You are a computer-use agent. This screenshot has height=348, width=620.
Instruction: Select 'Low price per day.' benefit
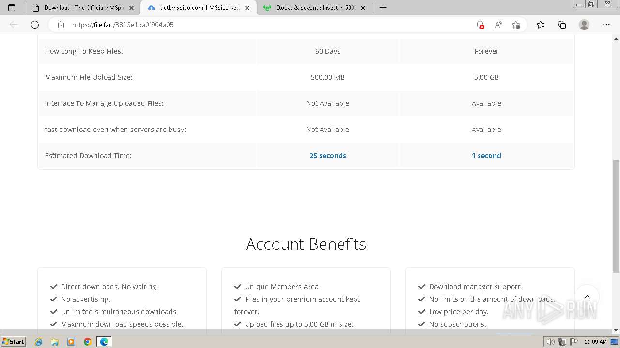pos(459,312)
